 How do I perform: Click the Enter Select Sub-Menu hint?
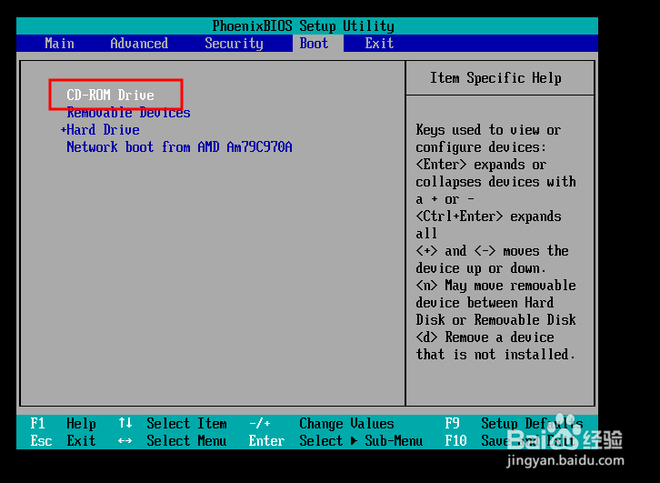(335, 440)
